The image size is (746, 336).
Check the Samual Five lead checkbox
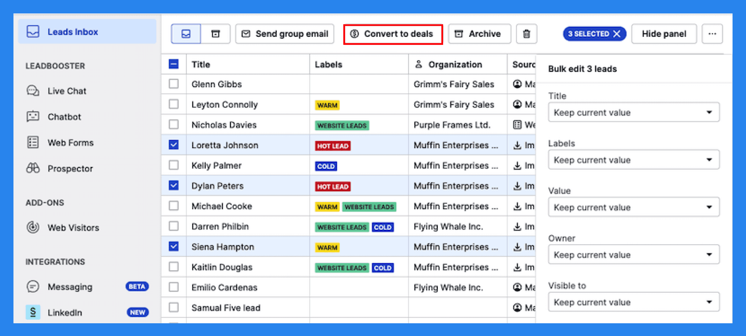click(x=174, y=307)
